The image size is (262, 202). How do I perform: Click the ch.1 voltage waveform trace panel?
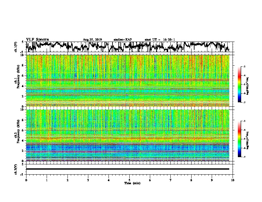click(x=130, y=47)
